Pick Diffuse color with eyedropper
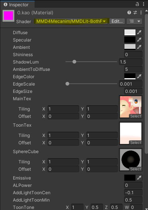 139,32
